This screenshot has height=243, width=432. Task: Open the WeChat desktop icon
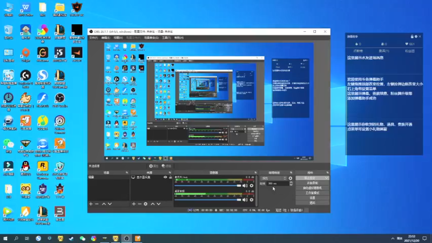click(9, 145)
